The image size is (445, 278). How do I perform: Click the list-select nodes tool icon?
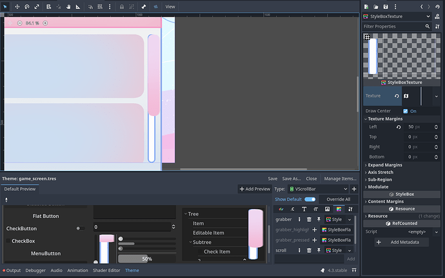tap(48, 6)
